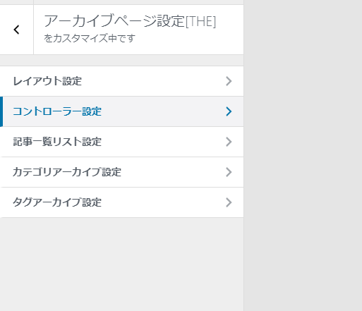Expand the レイアウト設定 chevron arrow
Screen dimensions: 362x311
click(x=229, y=81)
